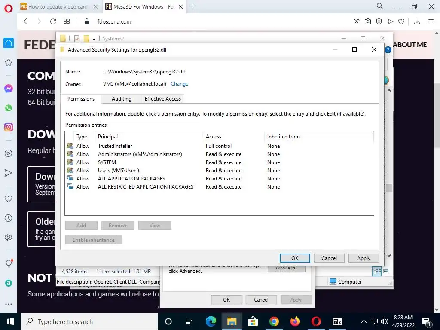Click Apply in Advanced Security Settings
The width and height of the screenshot is (440, 330).
(x=364, y=258)
